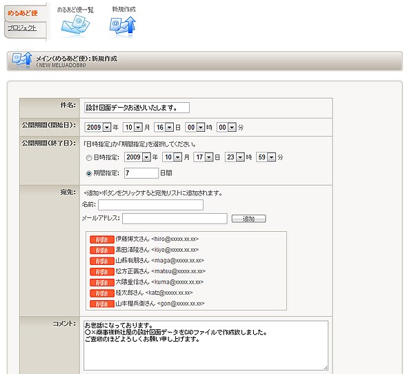The width and height of the screenshot is (414, 374).
Task: Delete 大隈重信さん from the recipient list
Action: click(x=101, y=282)
